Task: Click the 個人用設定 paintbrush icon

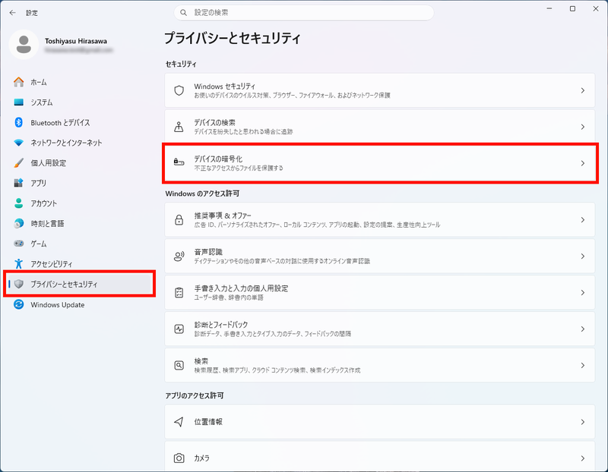Action: [18, 163]
